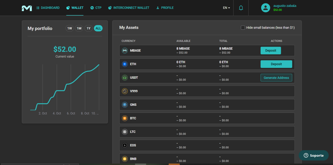Enable Hide small balances
The width and height of the screenshot is (333, 165).
coord(243,27)
